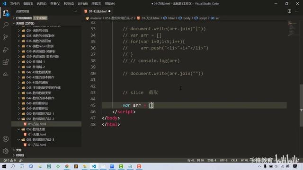Select the 01-方法.html editor tab
This screenshot has width=303, height=170.
click(x=98, y=11)
